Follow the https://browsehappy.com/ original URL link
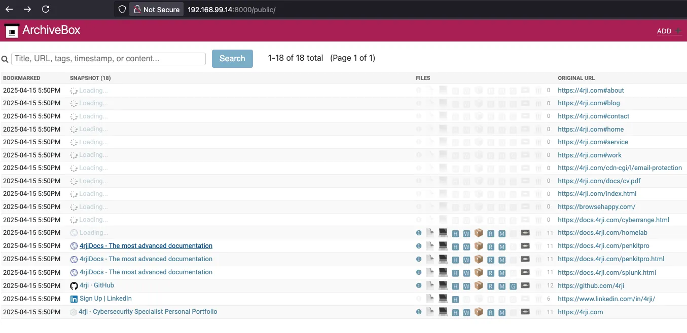This screenshot has width=687, height=333. pyautogui.click(x=597, y=206)
